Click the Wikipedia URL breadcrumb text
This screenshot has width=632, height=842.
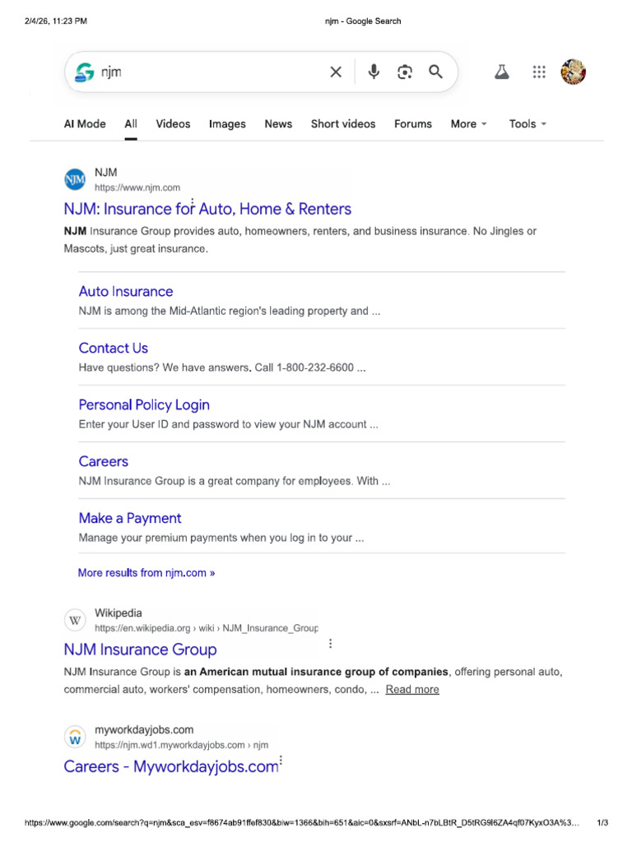pos(207,628)
